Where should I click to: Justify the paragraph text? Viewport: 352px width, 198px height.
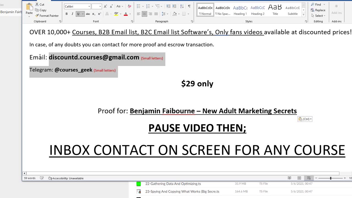[x=156, y=14]
